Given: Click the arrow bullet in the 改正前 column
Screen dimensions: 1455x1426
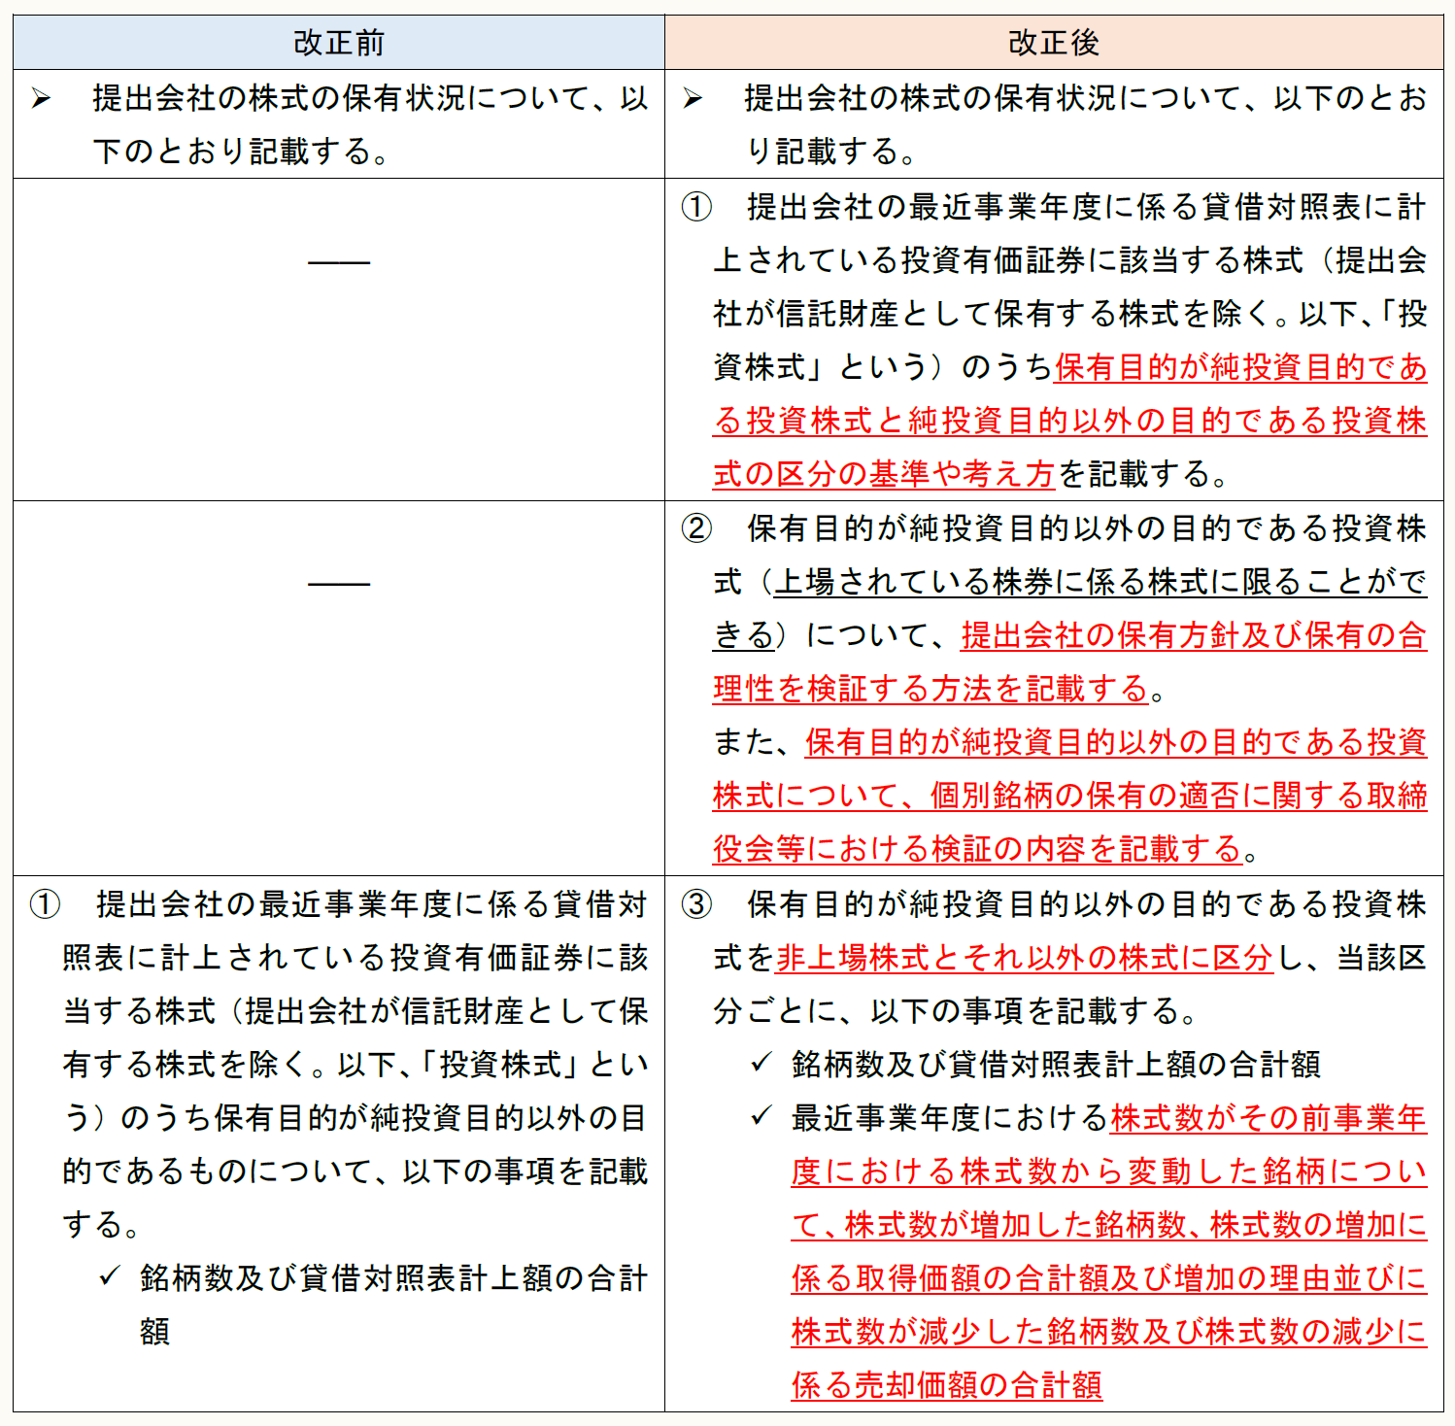Looking at the screenshot, I should (41, 98).
